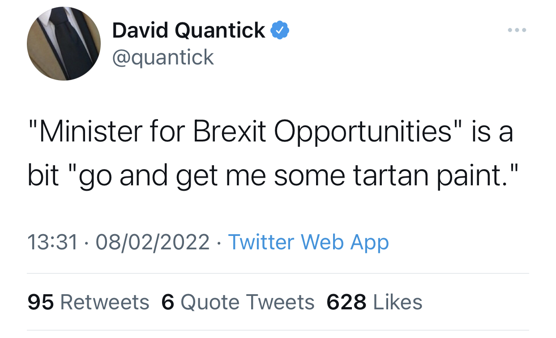Click the number 95 retweet count
The width and height of the screenshot is (556, 338).
(40, 302)
